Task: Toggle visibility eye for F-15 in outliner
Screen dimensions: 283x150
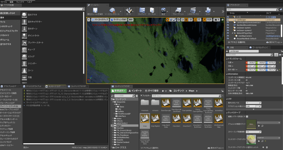Action: coord(228,17)
